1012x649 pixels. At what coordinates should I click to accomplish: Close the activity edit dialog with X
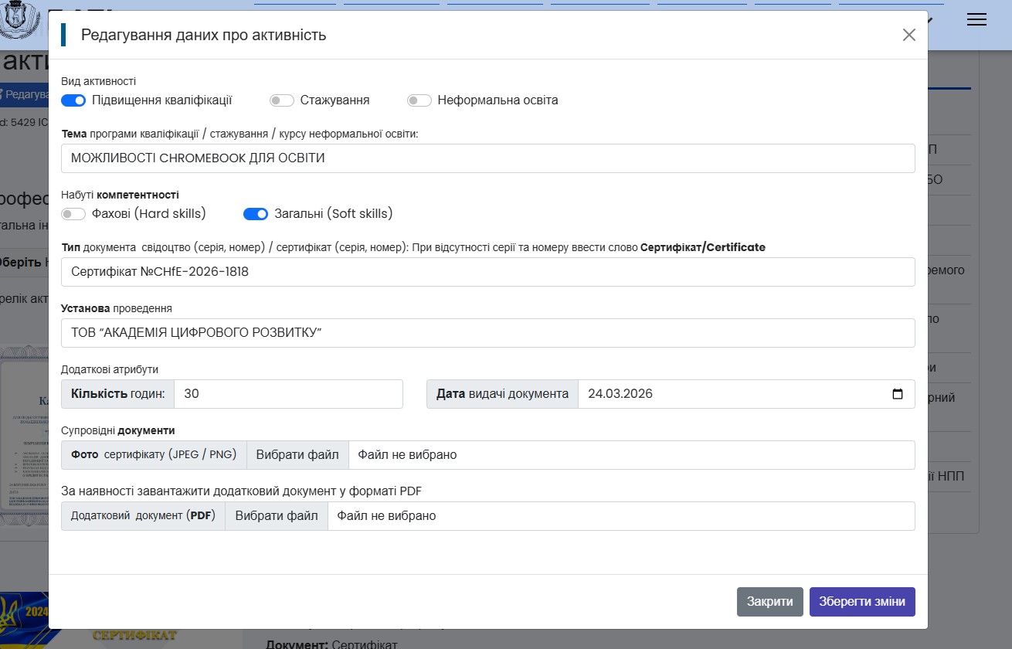tap(909, 35)
